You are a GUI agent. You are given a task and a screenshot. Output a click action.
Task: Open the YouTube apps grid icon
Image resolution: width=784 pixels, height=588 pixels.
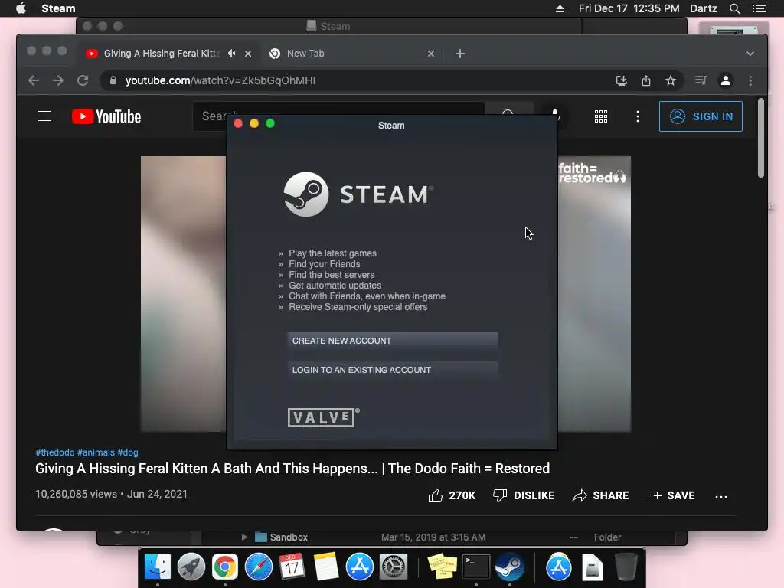[600, 116]
